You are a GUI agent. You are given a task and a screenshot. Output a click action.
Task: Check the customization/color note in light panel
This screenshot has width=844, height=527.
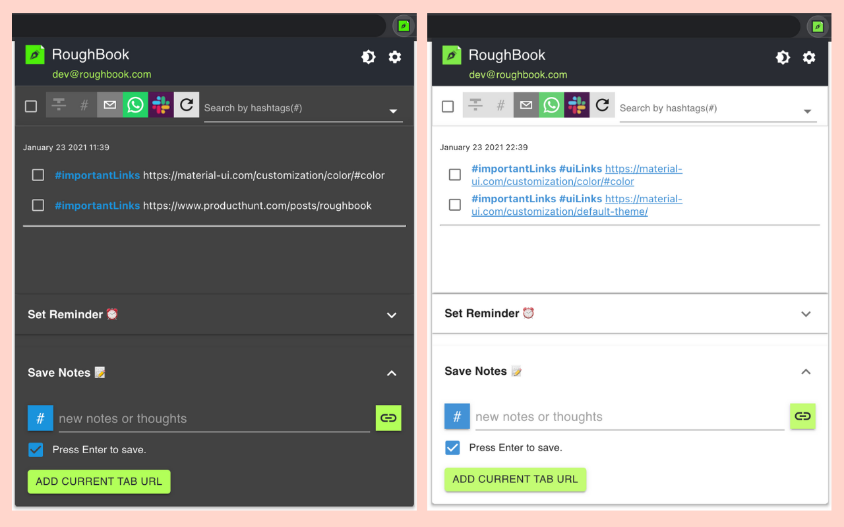coord(455,175)
